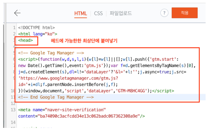Click line number 13 in the gutter

(13, 110)
